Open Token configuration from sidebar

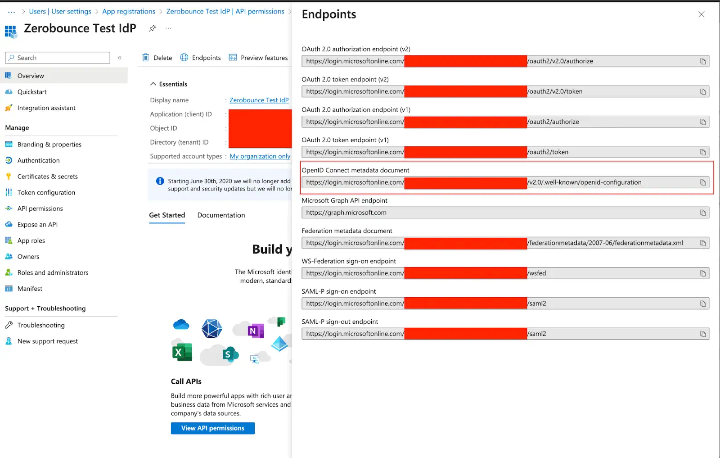pyautogui.click(x=45, y=192)
